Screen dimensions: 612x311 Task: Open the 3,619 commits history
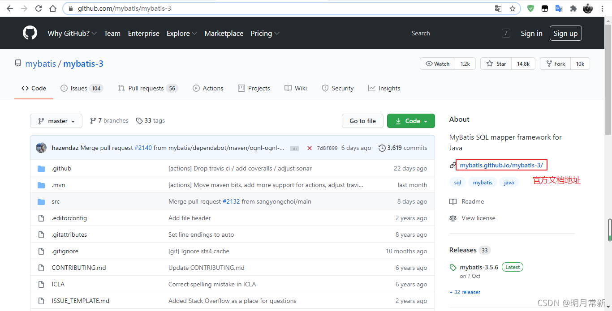pyautogui.click(x=403, y=148)
